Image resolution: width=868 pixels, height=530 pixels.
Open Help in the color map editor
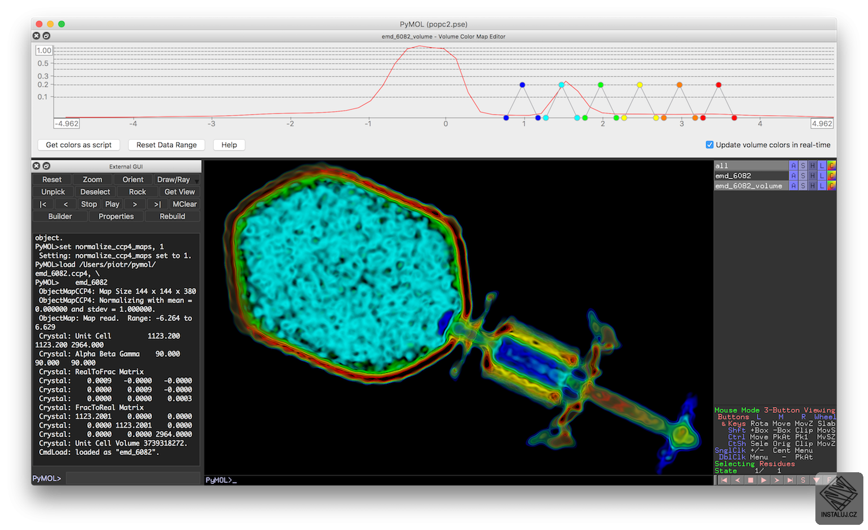(x=229, y=145)
